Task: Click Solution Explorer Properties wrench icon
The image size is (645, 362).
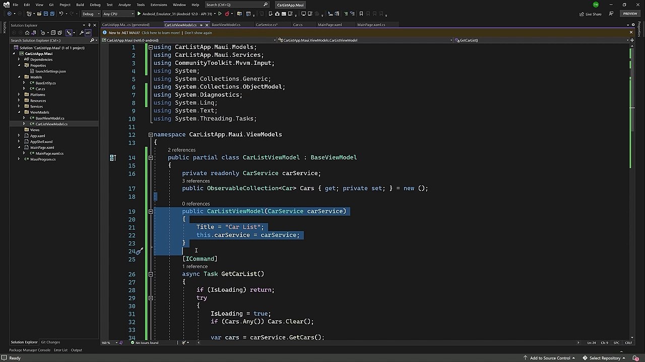Action: coord(82,33)
